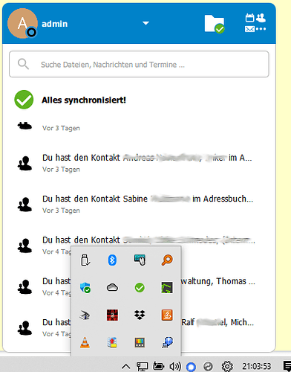Click the blue circle Nextcloud taskbar icon
Image resolution: width=291 pixels, height=372 pixels.
191,367
